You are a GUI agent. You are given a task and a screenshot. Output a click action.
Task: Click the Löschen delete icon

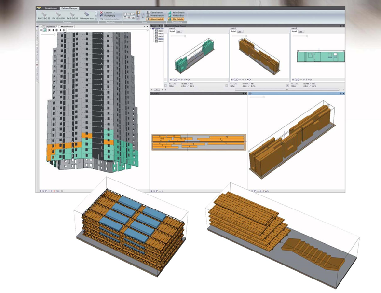102,12
